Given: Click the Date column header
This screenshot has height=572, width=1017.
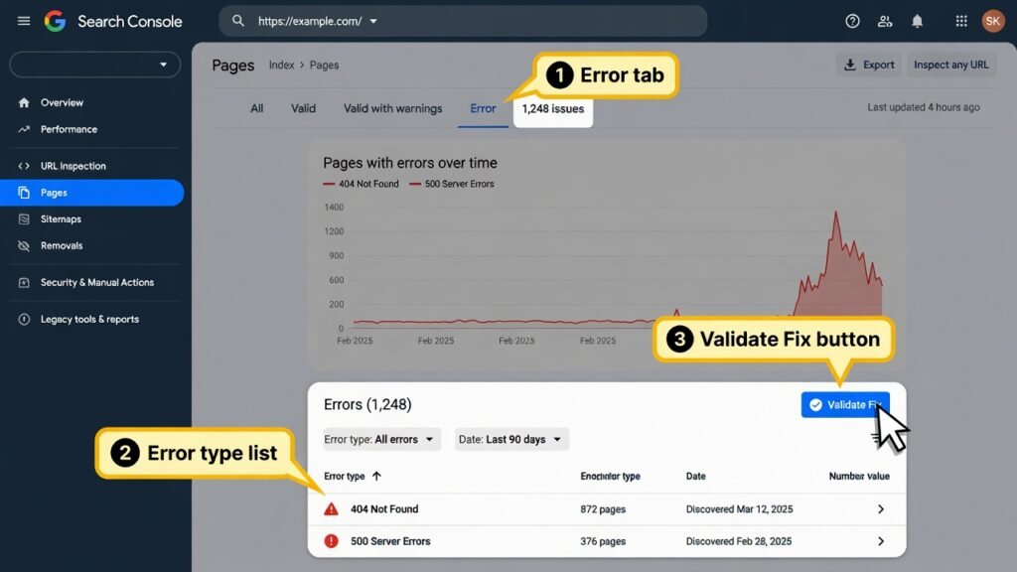Looking at the screenshot, I should [696, 476].
